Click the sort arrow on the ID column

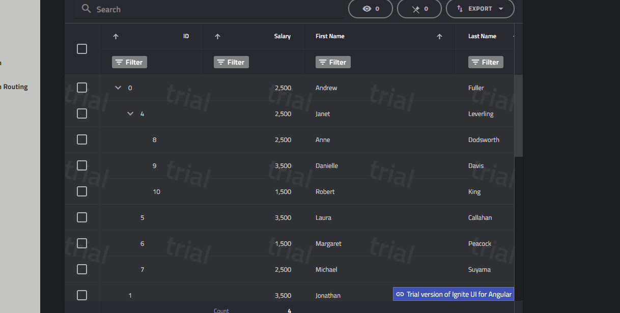tap(116, 36)
